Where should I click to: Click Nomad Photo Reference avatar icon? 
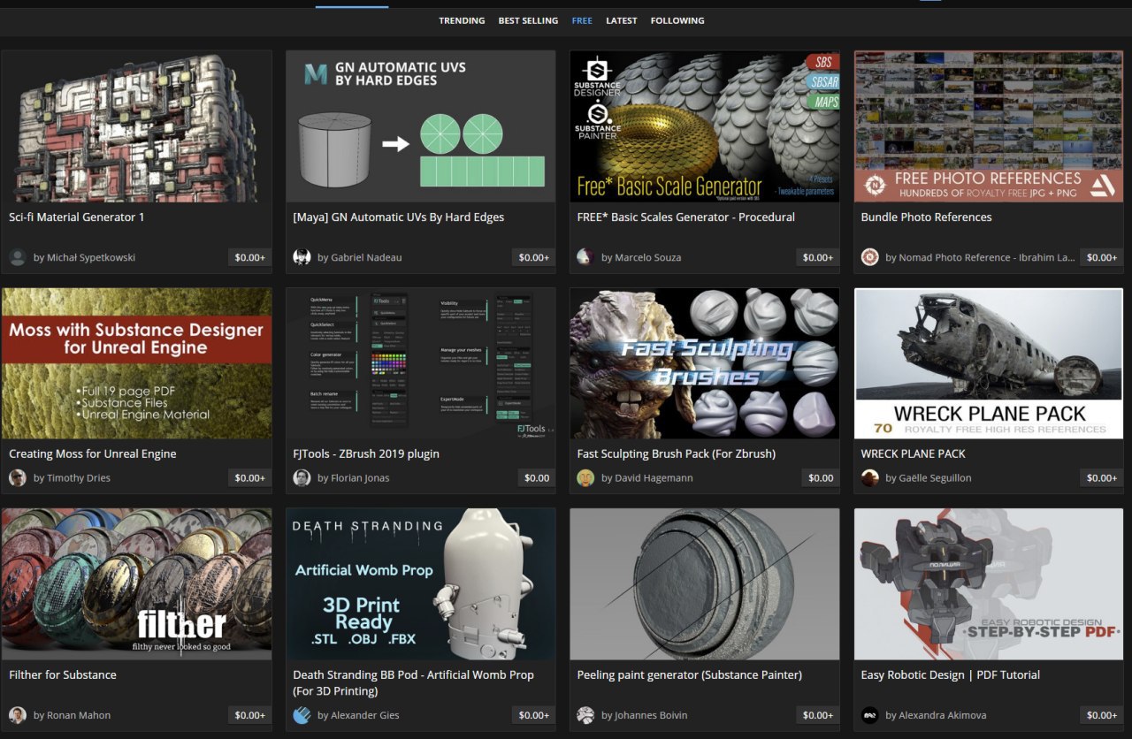click(869, 257)
